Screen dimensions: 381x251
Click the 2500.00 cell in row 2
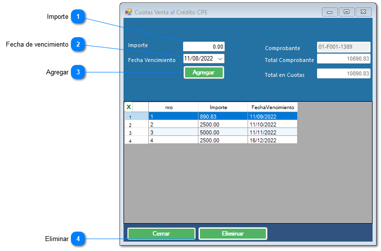(x=223, y=124)
